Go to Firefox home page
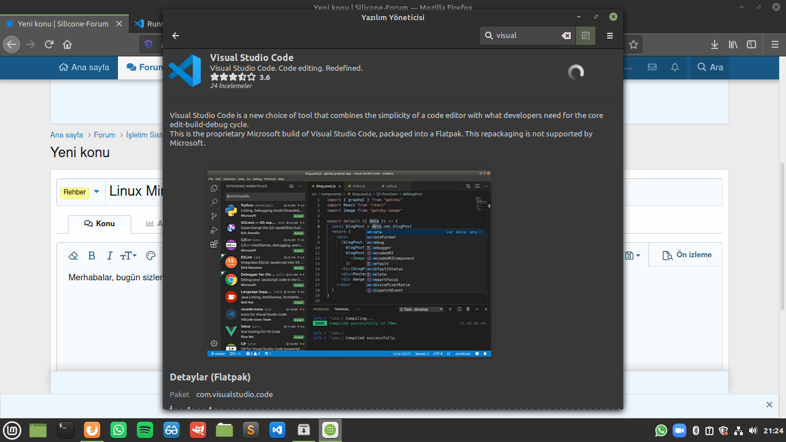The width and height of the screenshot is (786, 442). [x=67, y=44]
